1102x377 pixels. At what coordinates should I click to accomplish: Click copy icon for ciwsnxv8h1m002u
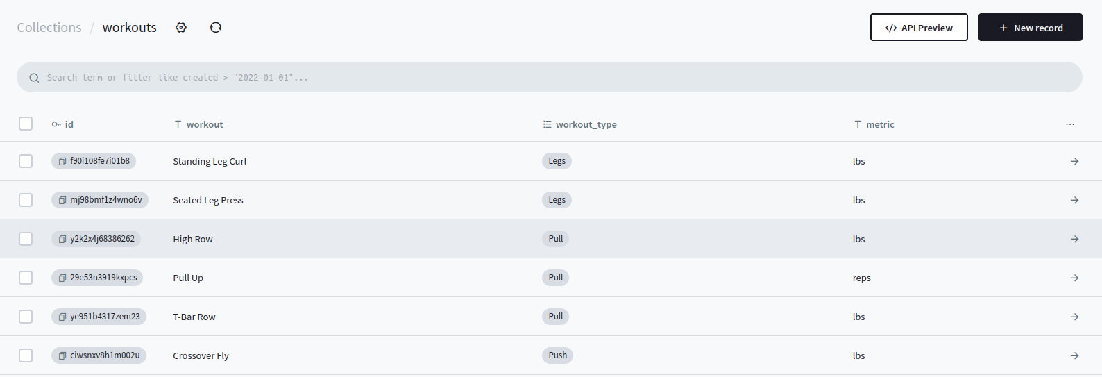pos(62,355)
